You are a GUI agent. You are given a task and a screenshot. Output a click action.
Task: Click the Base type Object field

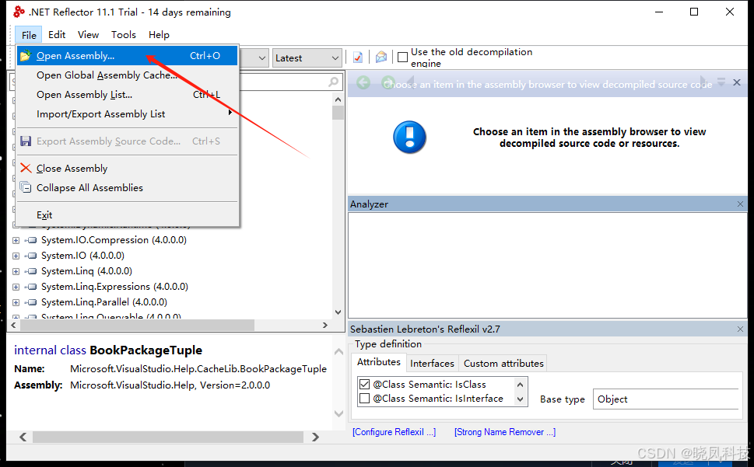pos(665,399)
